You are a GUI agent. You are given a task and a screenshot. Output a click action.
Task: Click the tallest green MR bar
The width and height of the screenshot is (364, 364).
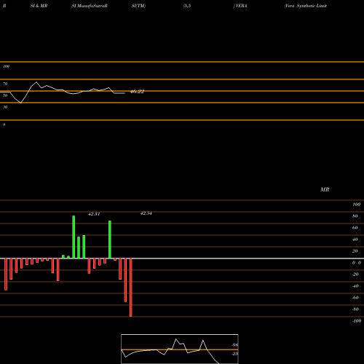[x=74, y=237]
